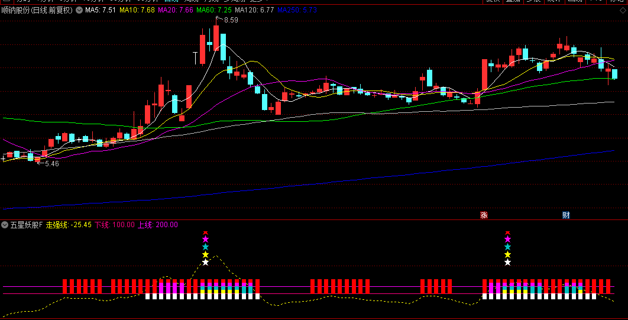Click the 上线: 200.00 label
628x320 pixels.
pyautogui.click(x=158, y=225)
